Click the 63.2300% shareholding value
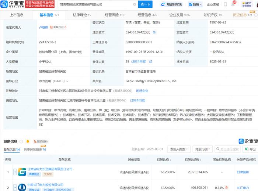The width and height of the screenshot is (258, 191). (168, 172)
